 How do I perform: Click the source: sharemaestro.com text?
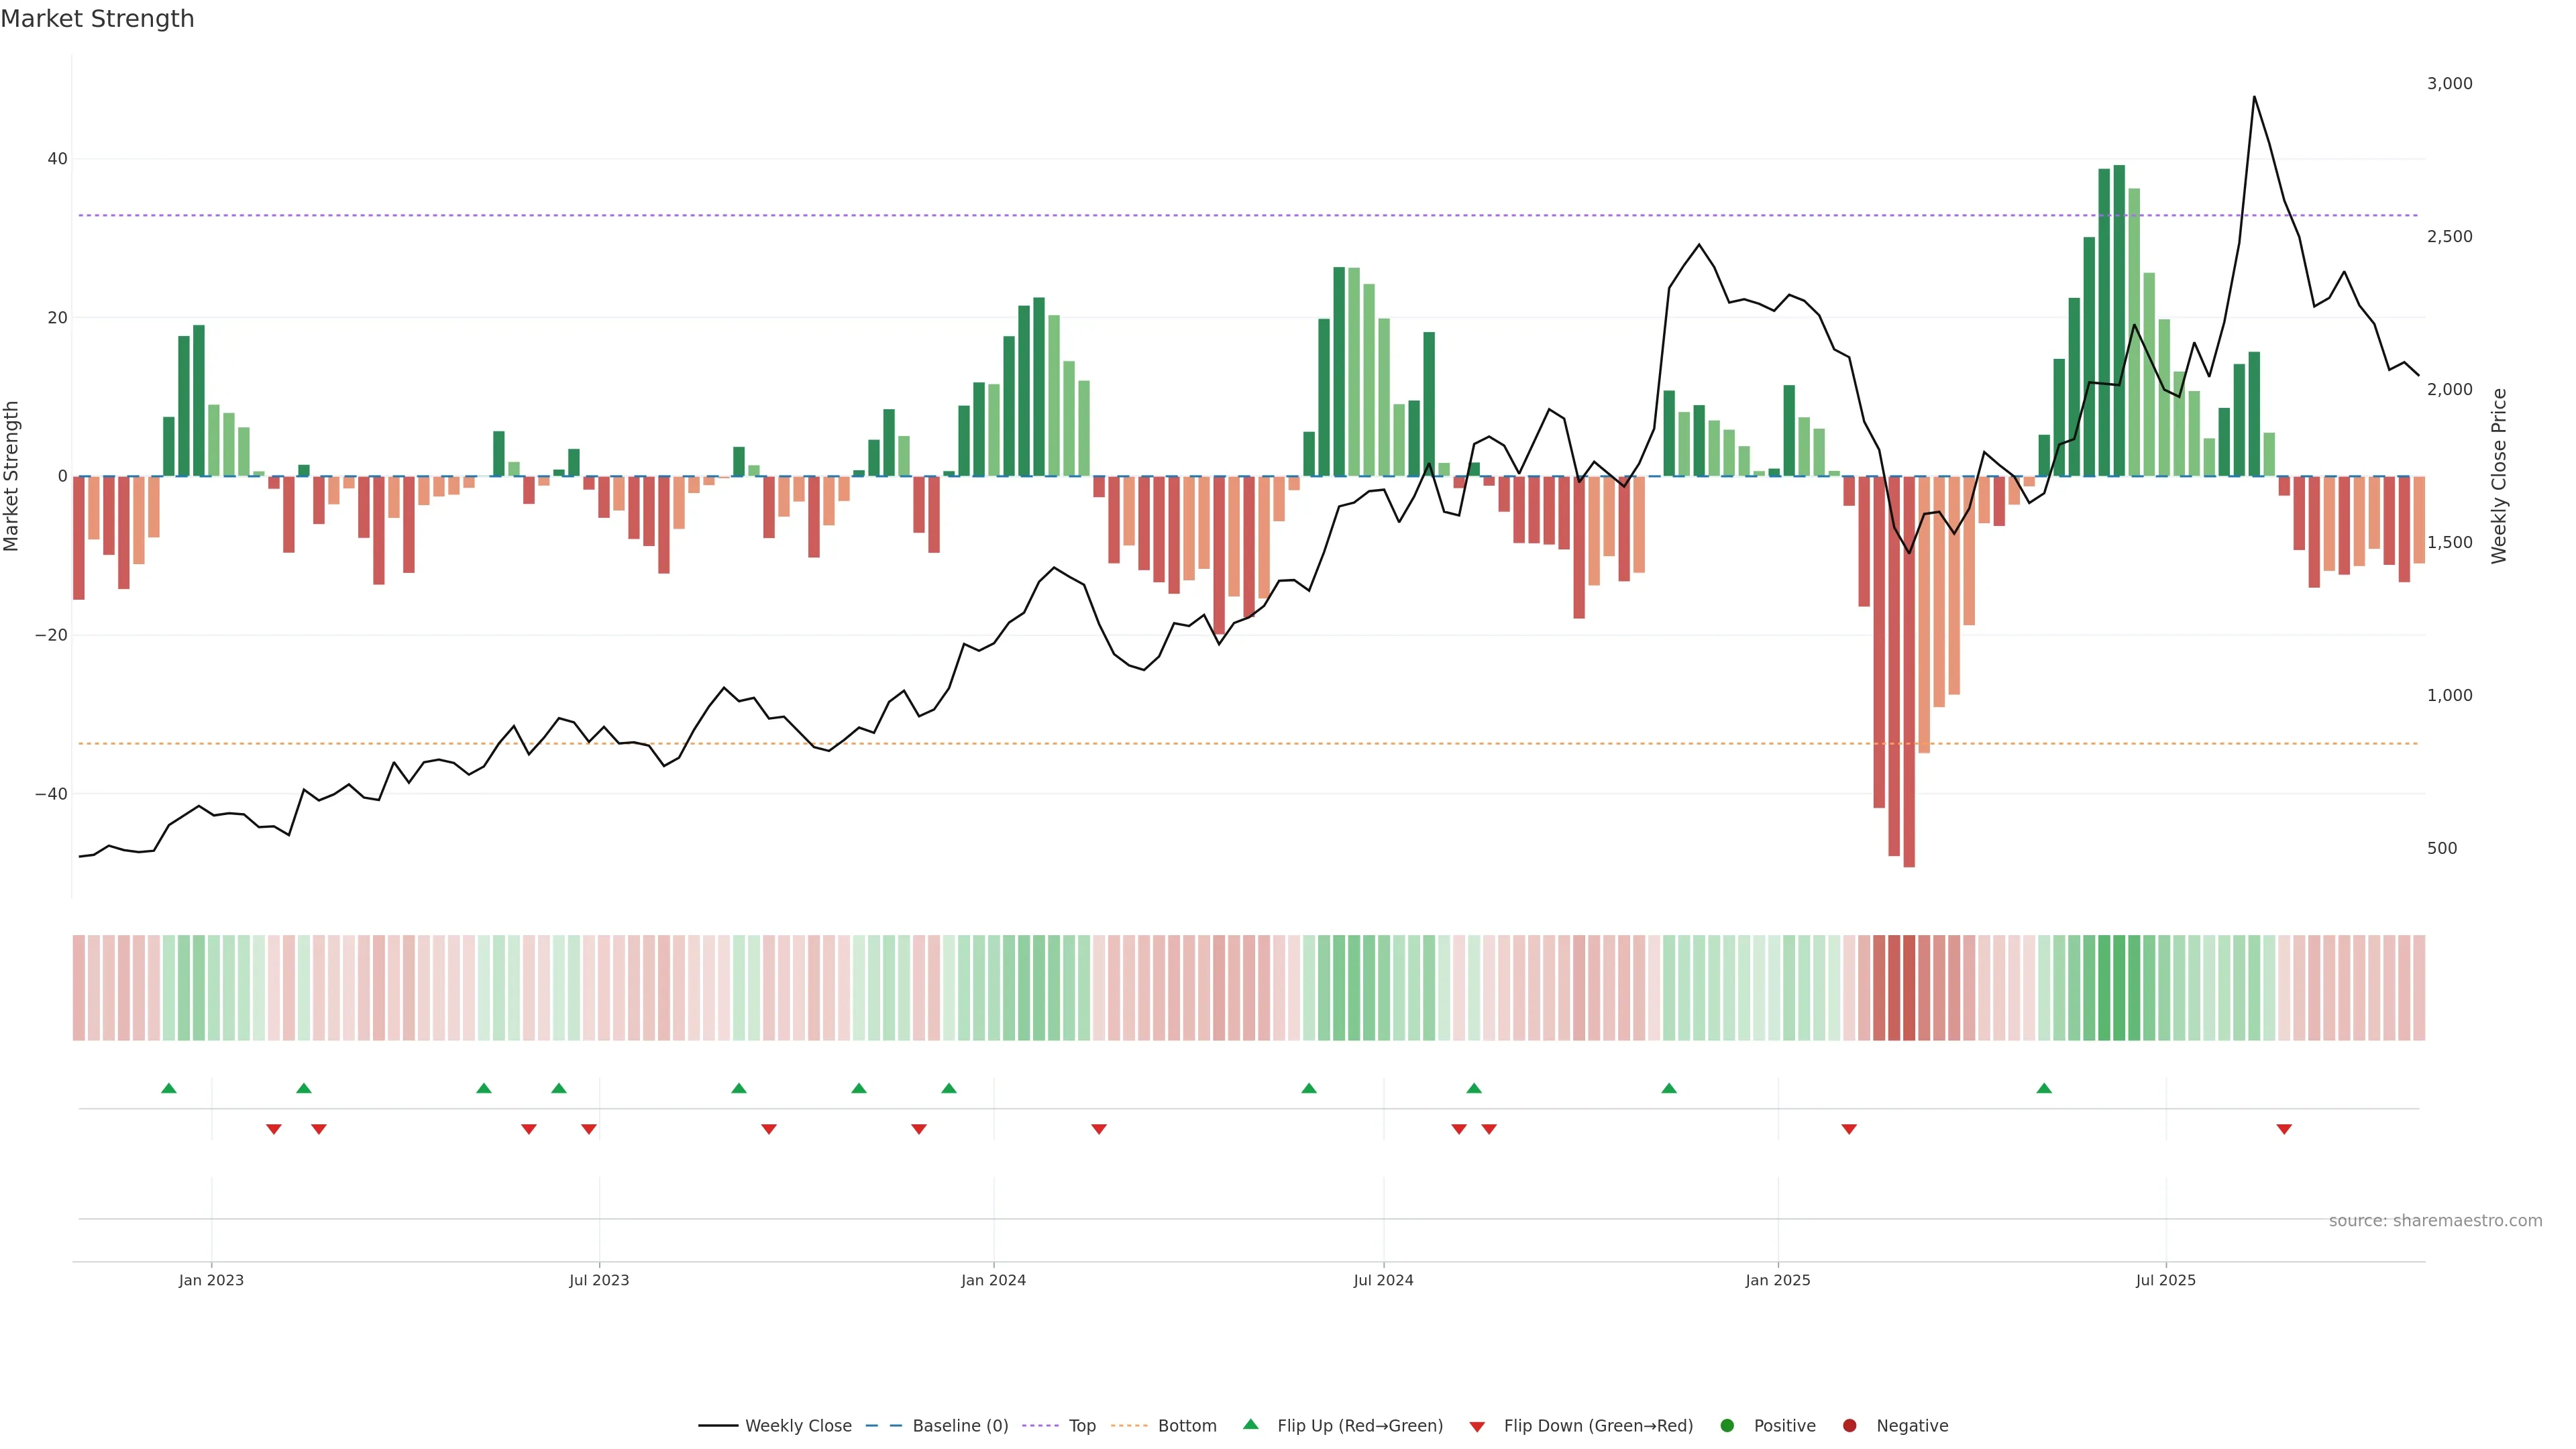coord(2435,1220)
